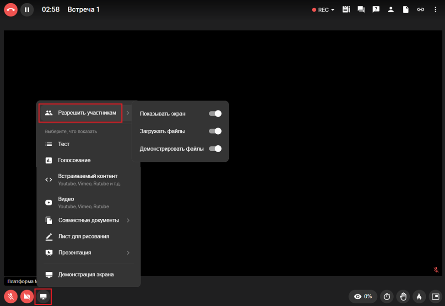Select Голосование menu item

[88, 160]
